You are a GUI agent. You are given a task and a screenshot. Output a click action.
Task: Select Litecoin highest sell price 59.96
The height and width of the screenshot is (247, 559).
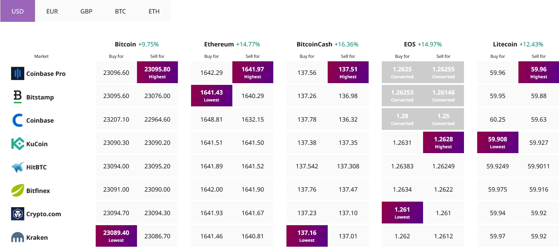tap(539, 72)
